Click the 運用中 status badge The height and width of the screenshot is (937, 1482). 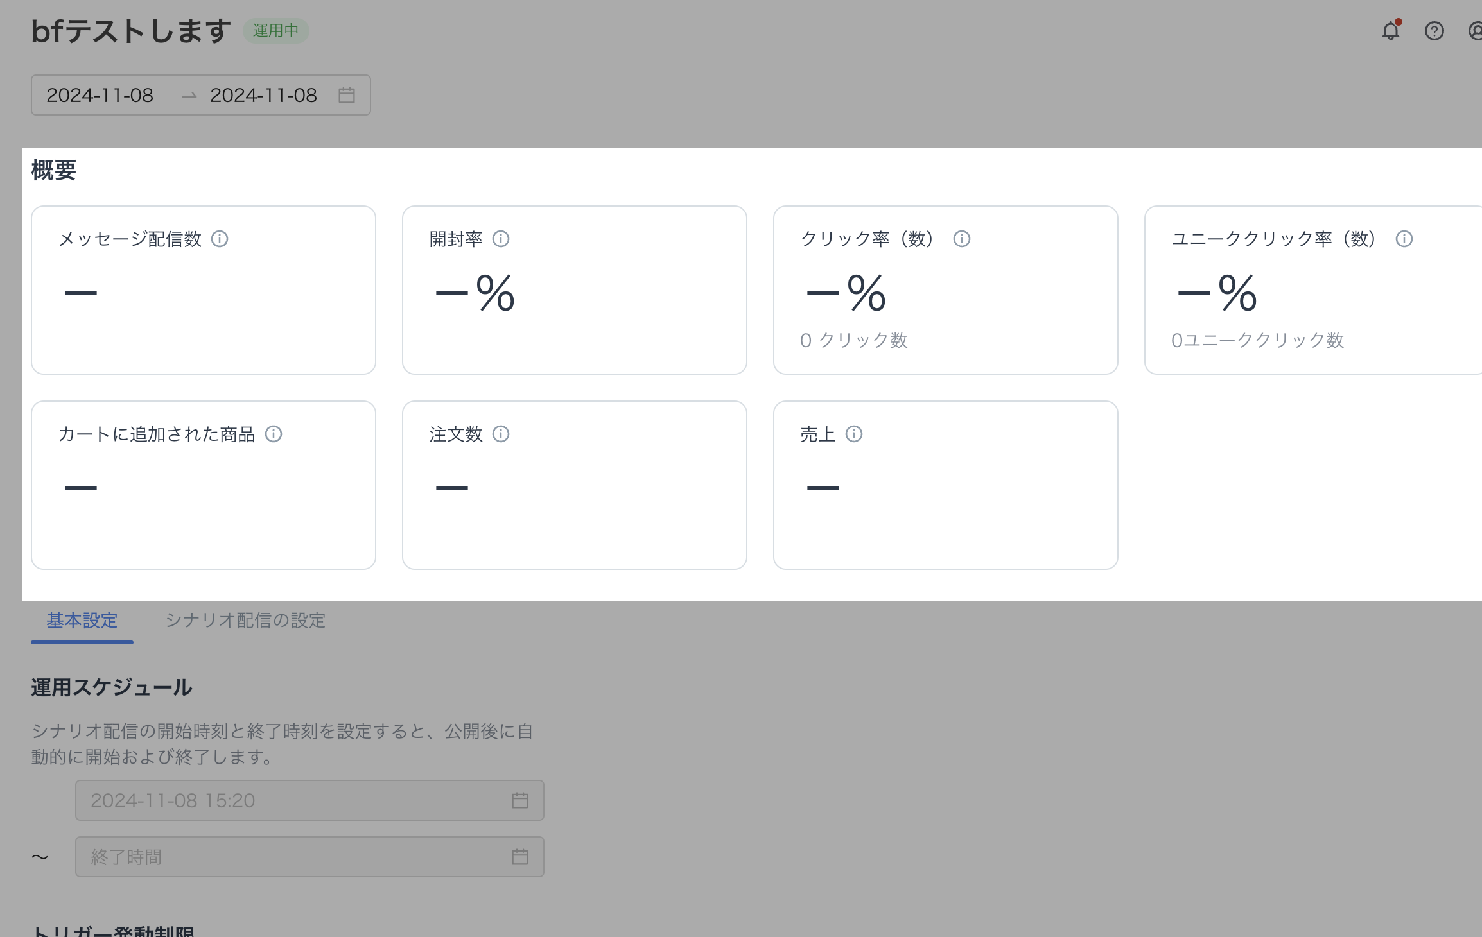(275, 30)
